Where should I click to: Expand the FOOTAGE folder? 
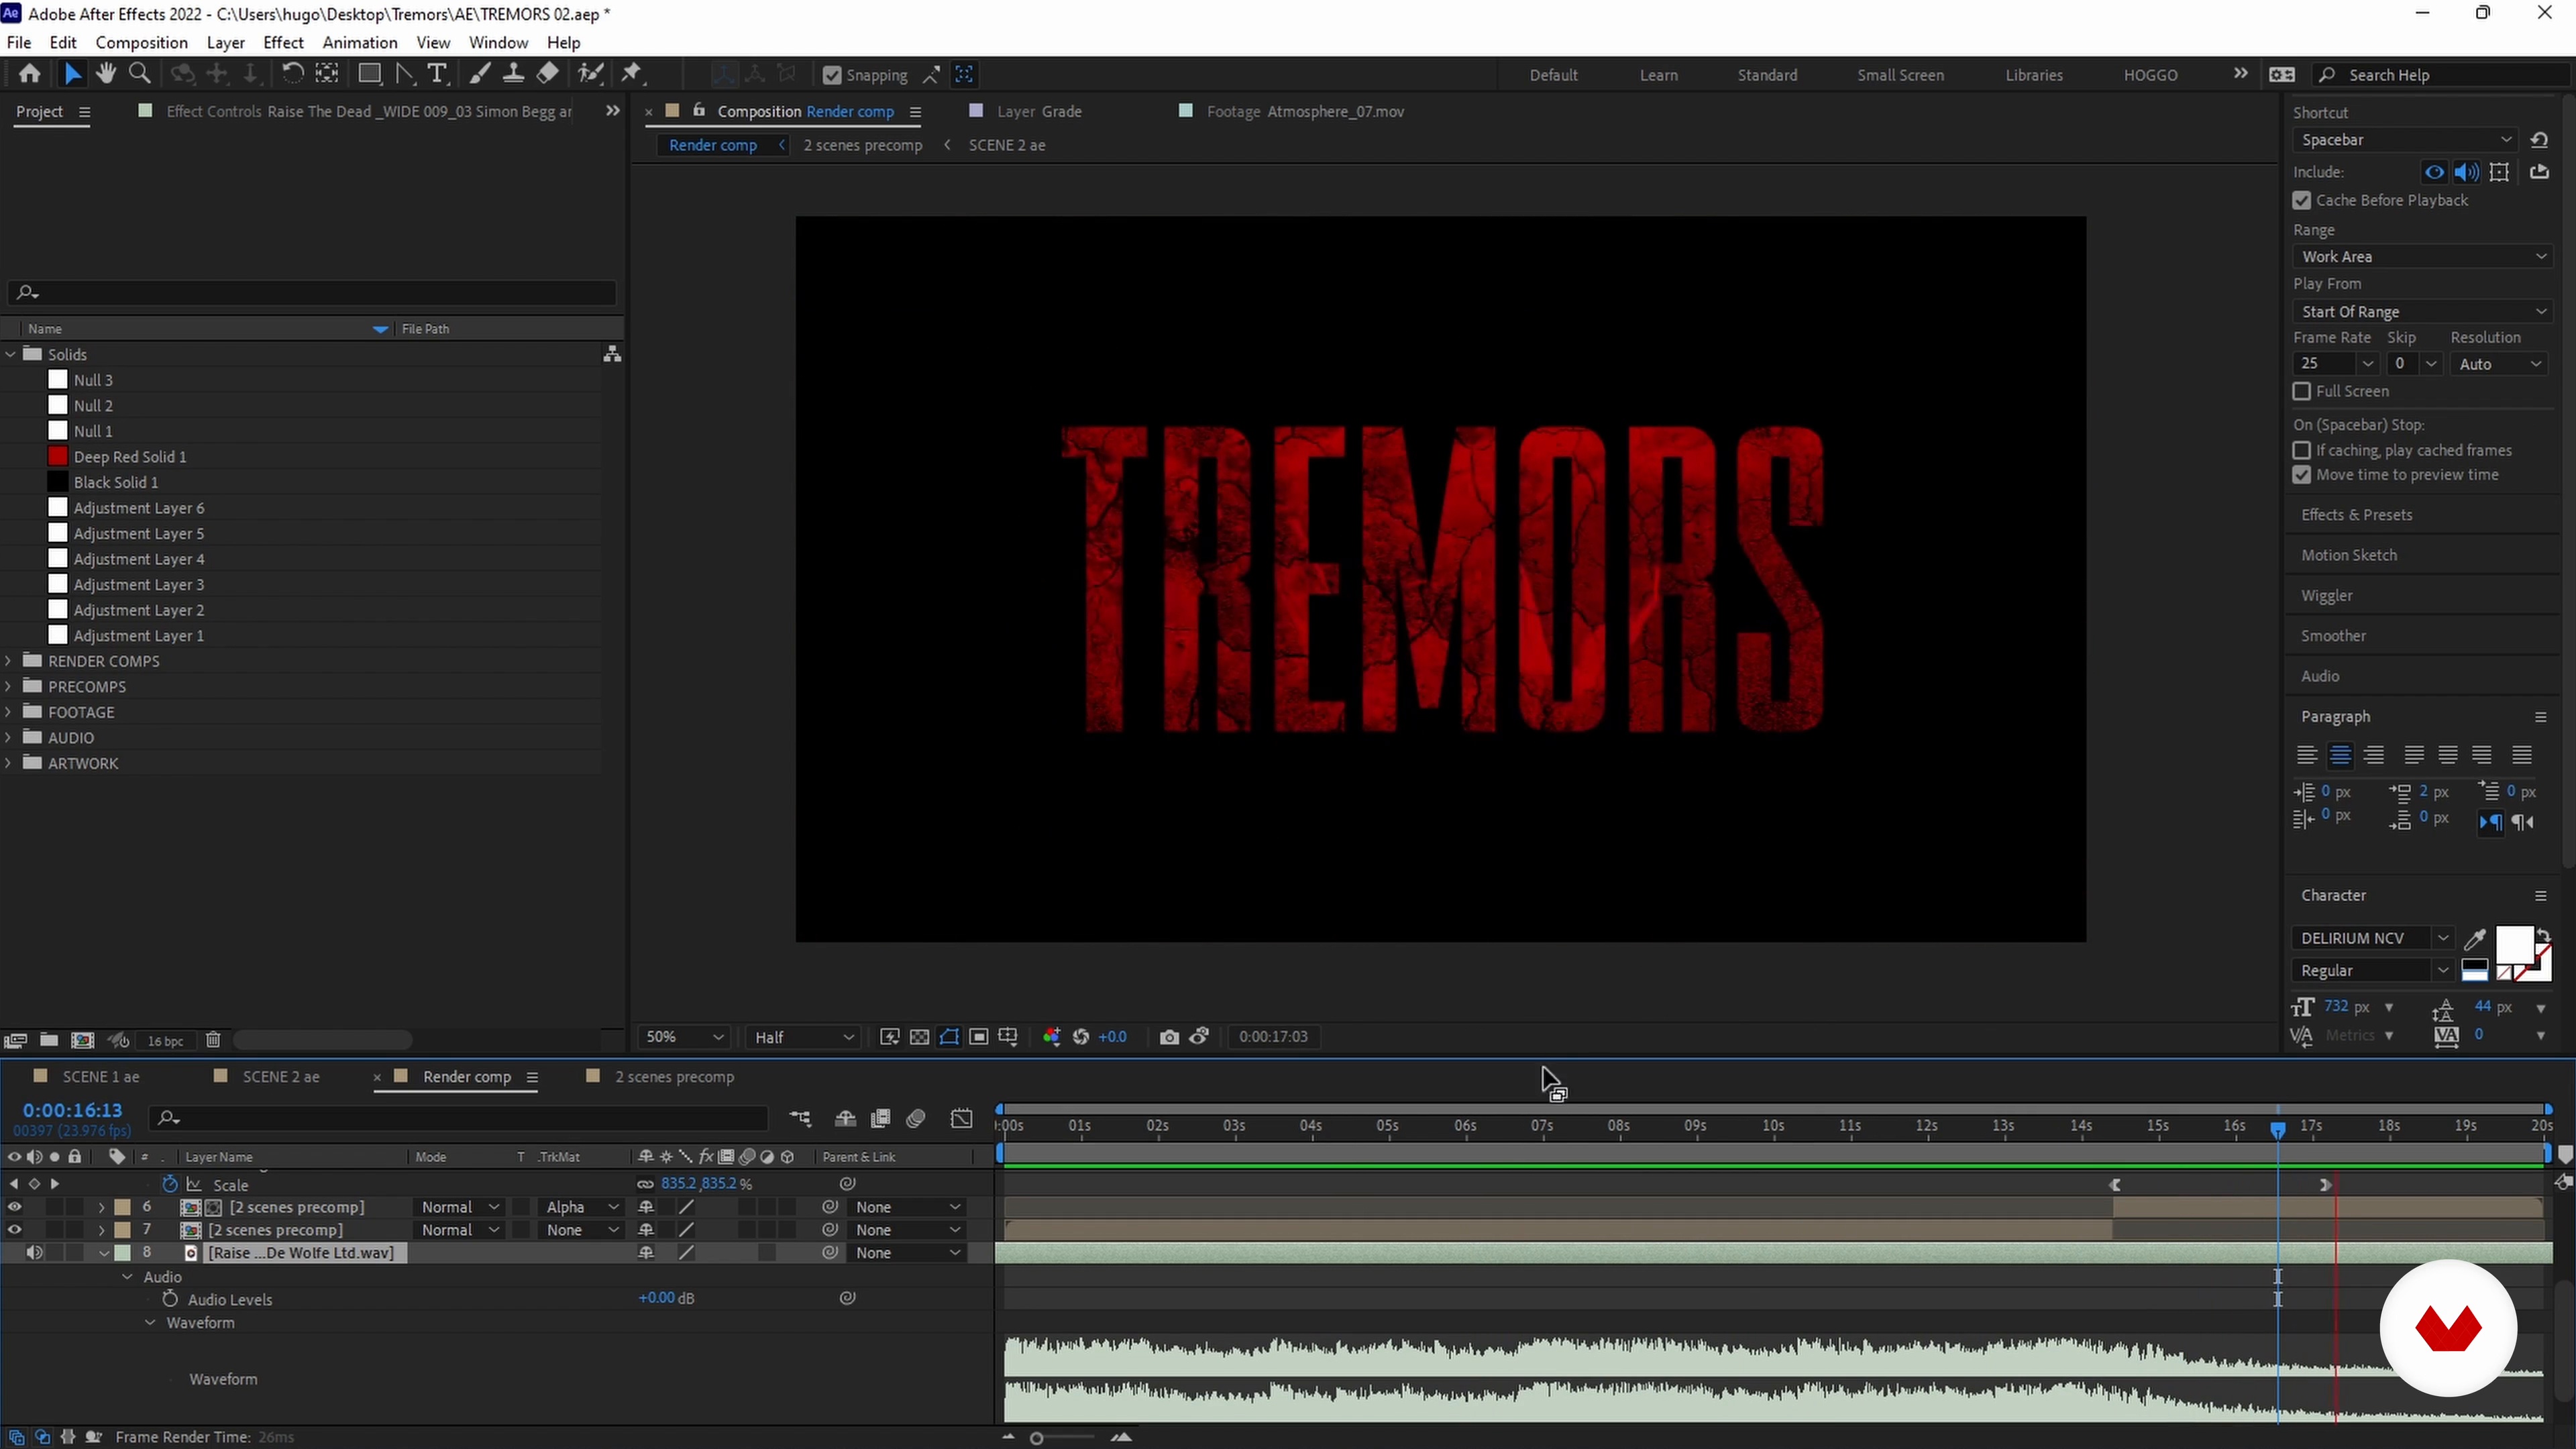(x=9, y=712)
